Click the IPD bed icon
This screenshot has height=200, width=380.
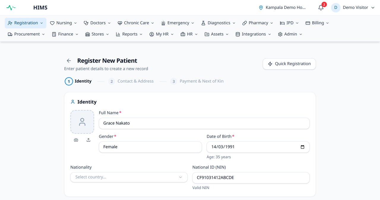tap(282, 23)
